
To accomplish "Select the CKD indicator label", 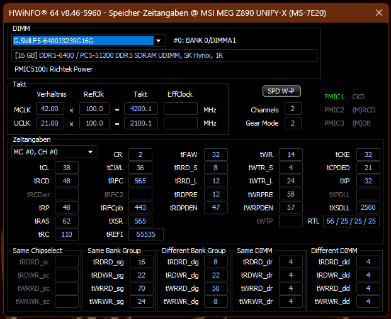I will (358, 97).
